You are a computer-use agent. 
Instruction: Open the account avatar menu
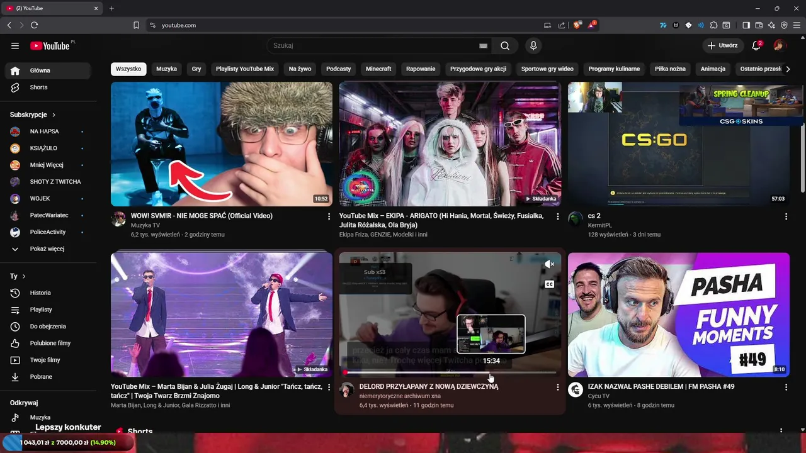tap(780, 45)
